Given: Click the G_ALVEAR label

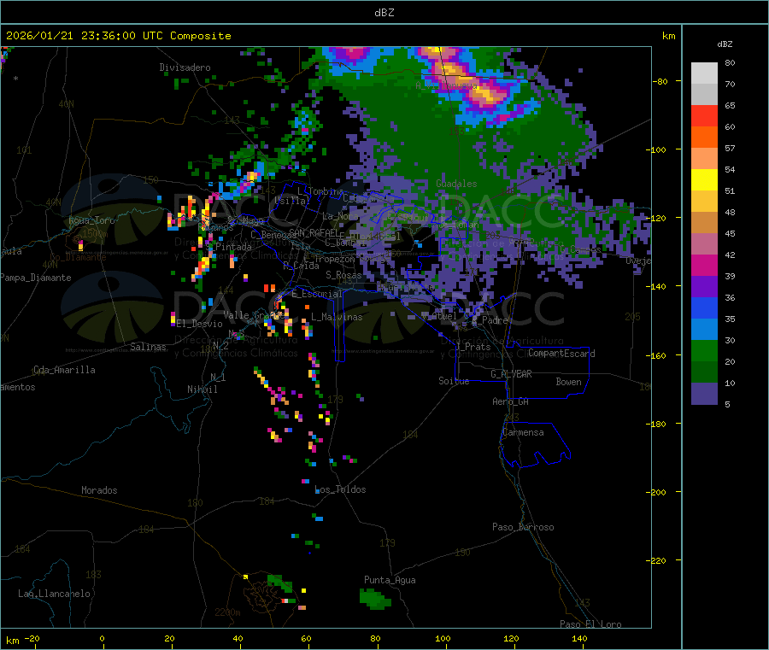Looking at the screenshot, I should coord(511,374).
